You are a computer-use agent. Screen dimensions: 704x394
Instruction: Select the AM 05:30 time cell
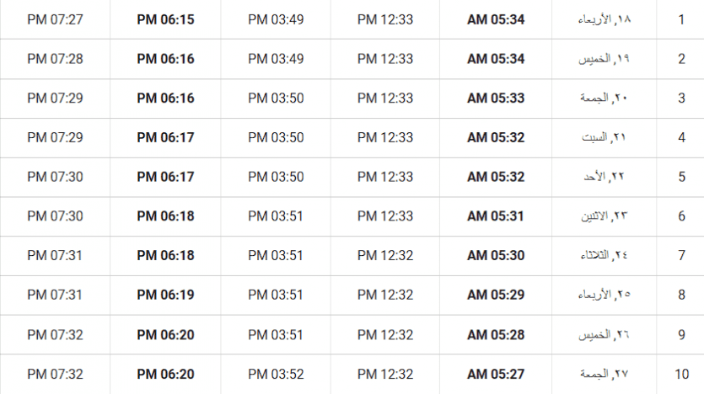496,255
